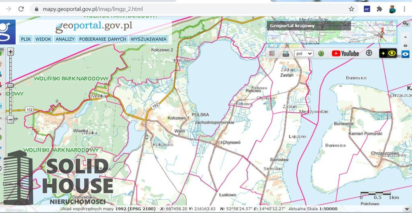Click the zoom slider handle
Viewport: 412px width, 213px height.
(x=10, y=85)
